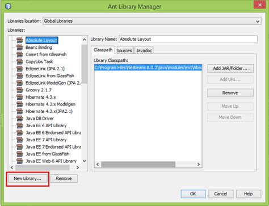Switch to the Classpath tab
The image size is (269, 206).
pos(103,50)
